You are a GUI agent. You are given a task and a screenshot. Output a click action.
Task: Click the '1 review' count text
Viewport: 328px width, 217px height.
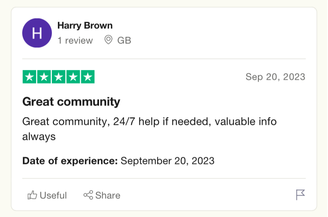tap(75, 40)
